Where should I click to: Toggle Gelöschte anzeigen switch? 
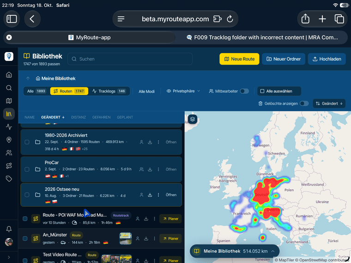coord(304,103)
